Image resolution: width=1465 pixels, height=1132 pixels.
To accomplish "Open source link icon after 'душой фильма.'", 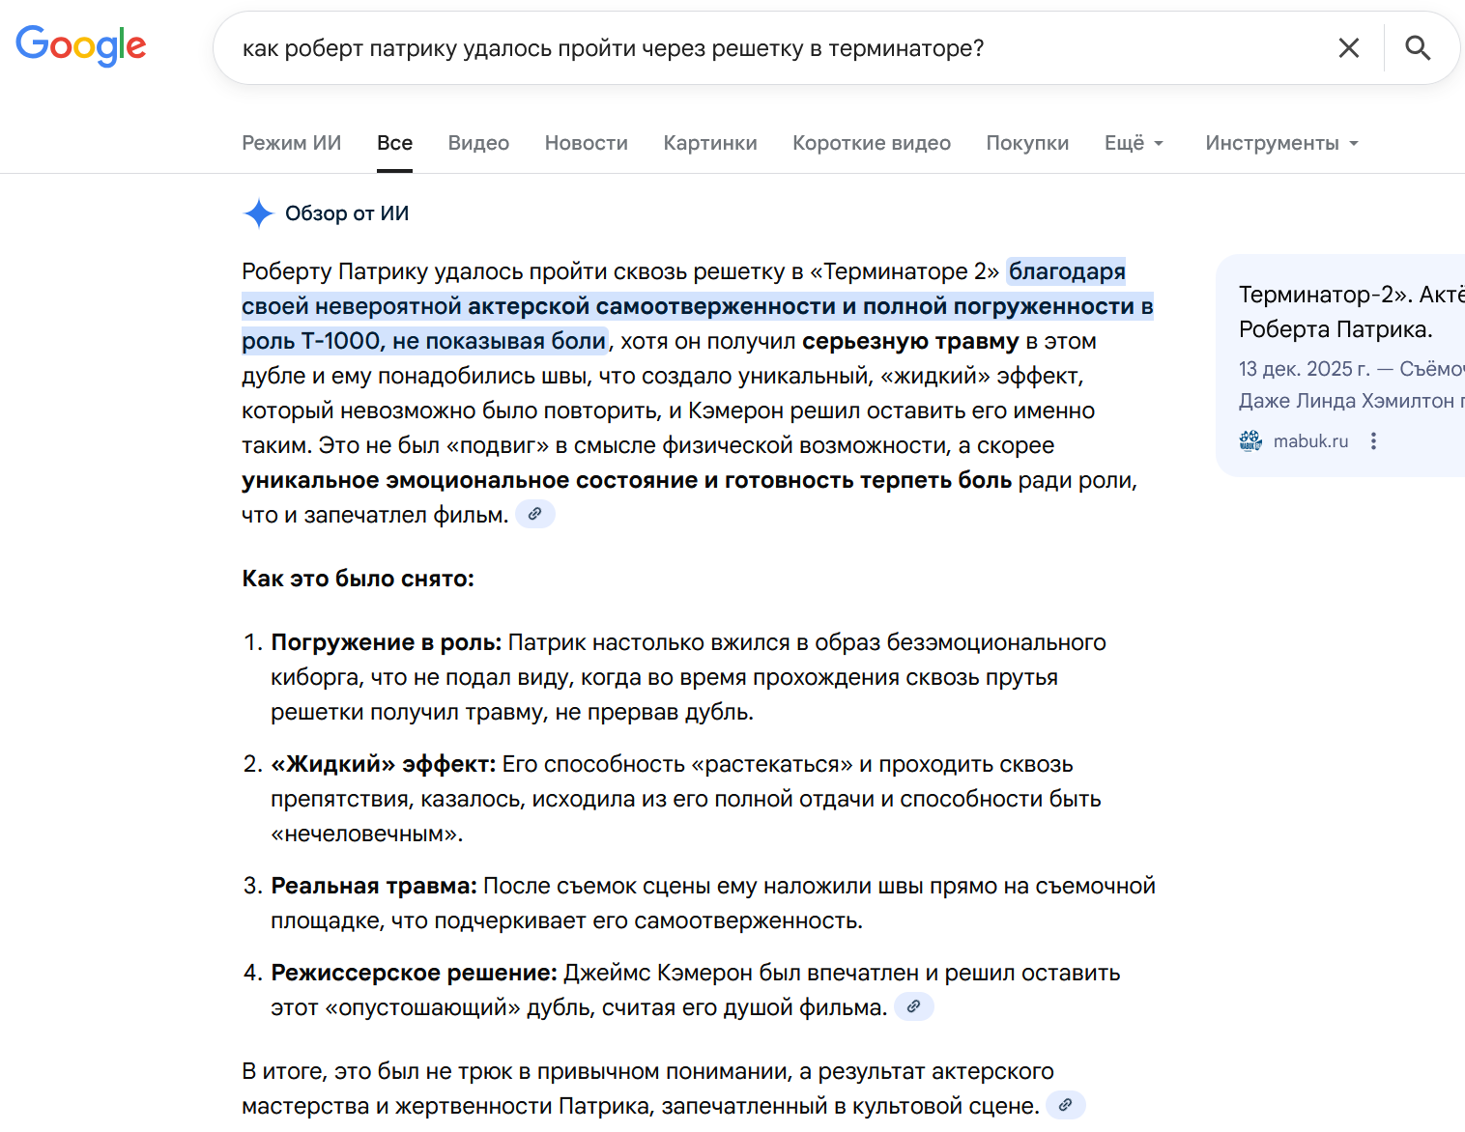I will tap(914, 1006).
